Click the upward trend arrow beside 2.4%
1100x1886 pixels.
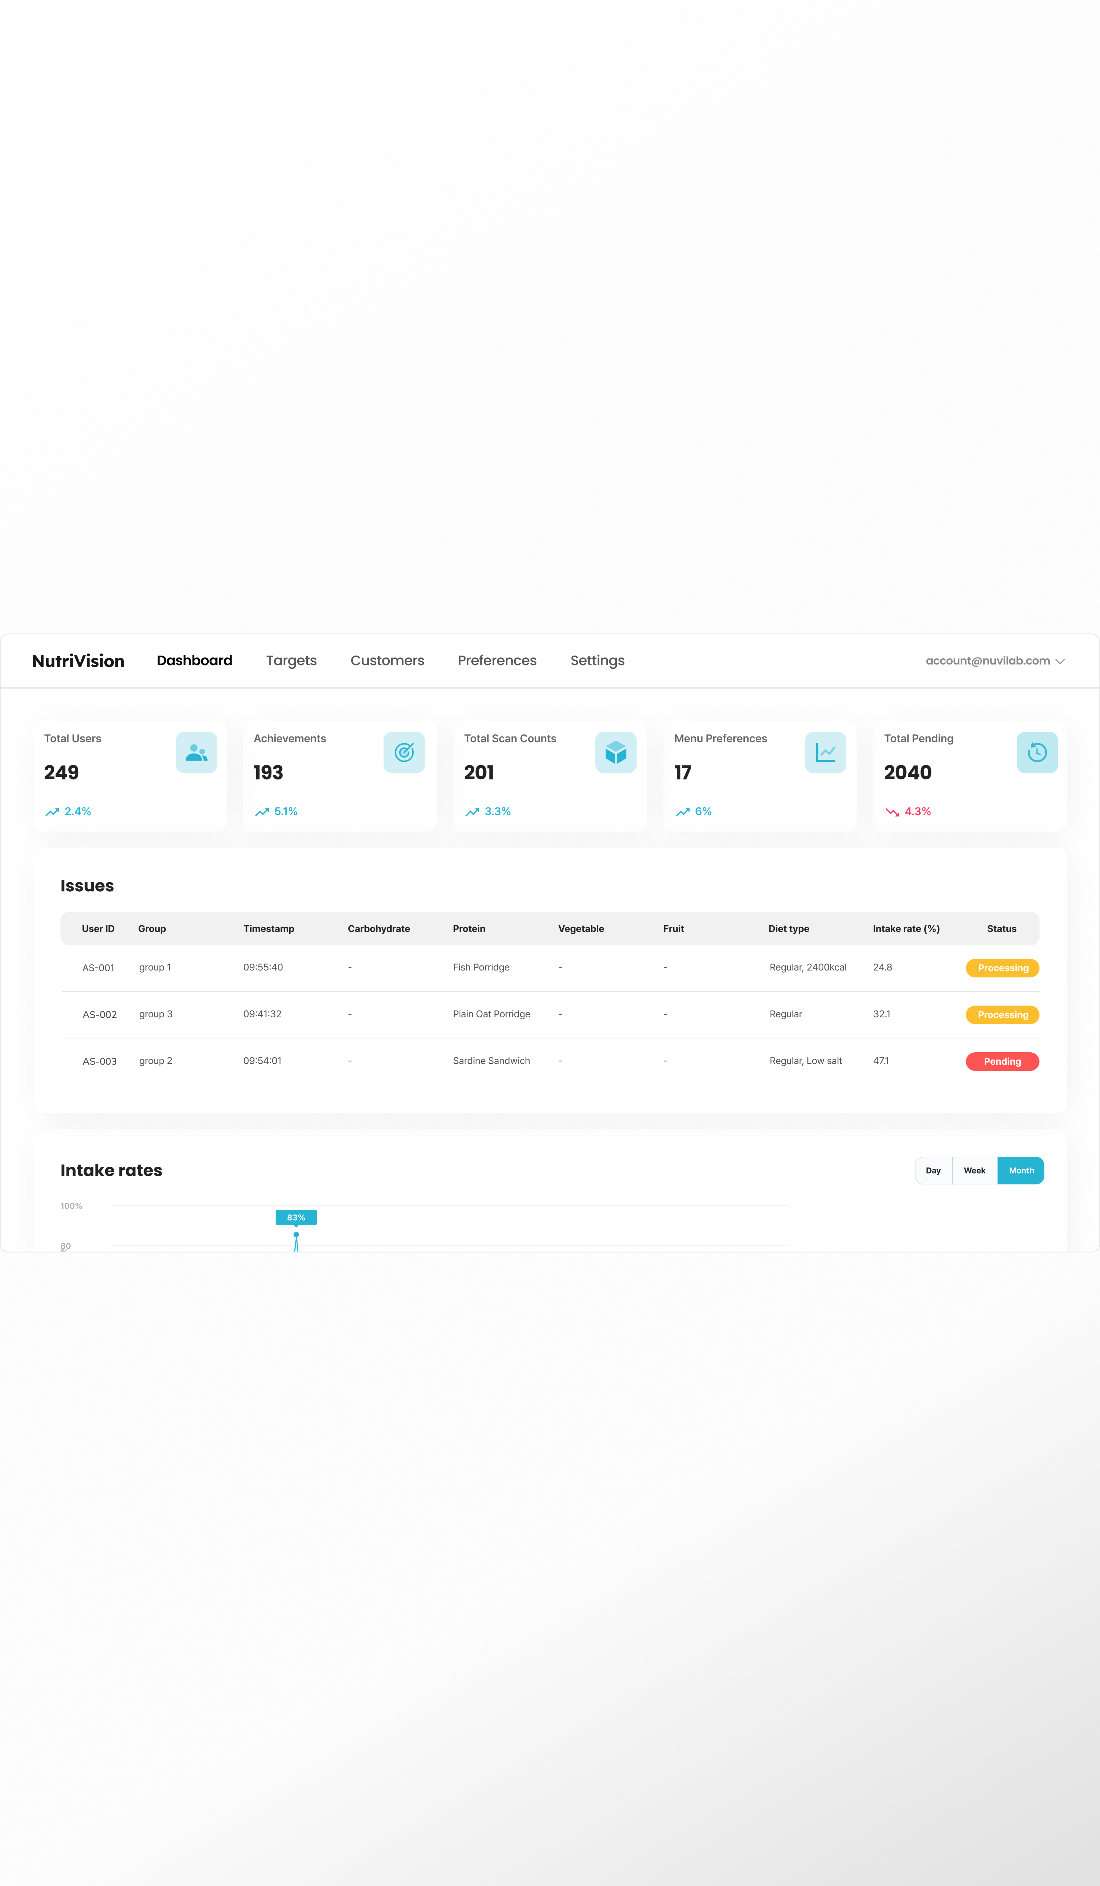52,812
